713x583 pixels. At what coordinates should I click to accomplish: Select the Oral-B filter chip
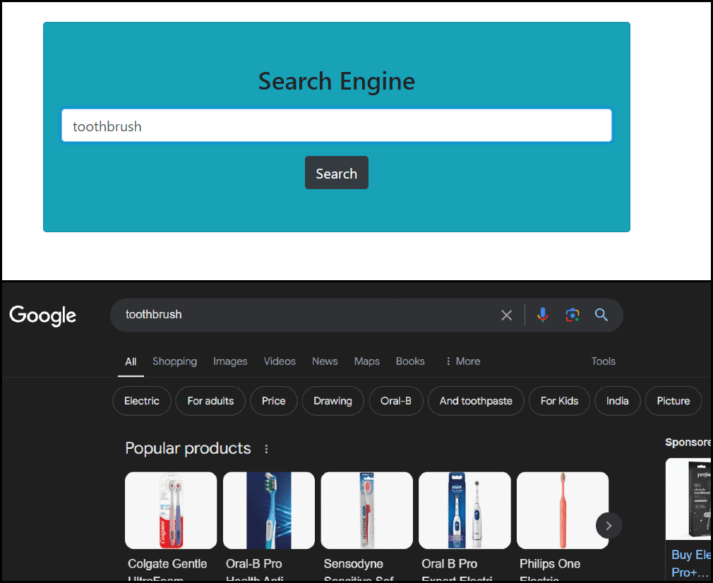[x=396, y=401]
